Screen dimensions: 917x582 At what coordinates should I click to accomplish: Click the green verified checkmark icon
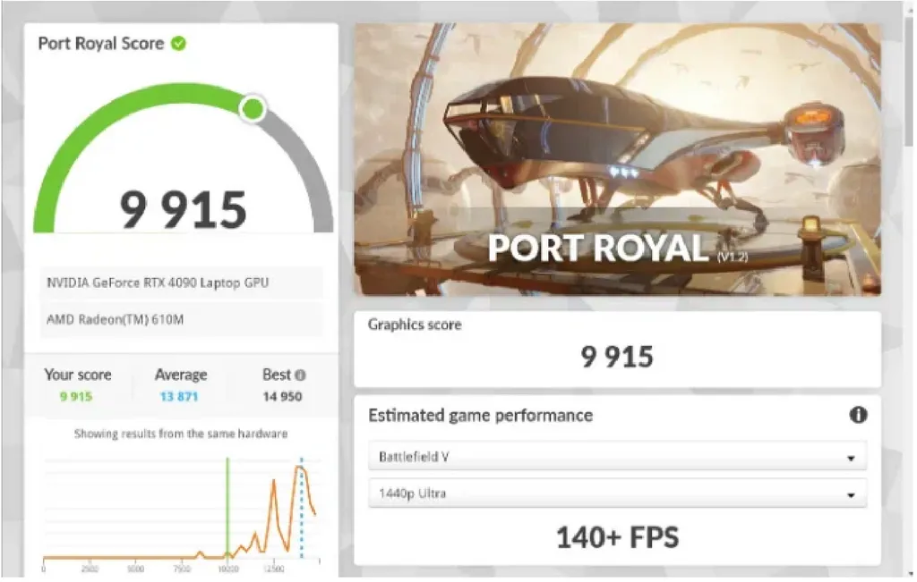(x=178, y=43)
